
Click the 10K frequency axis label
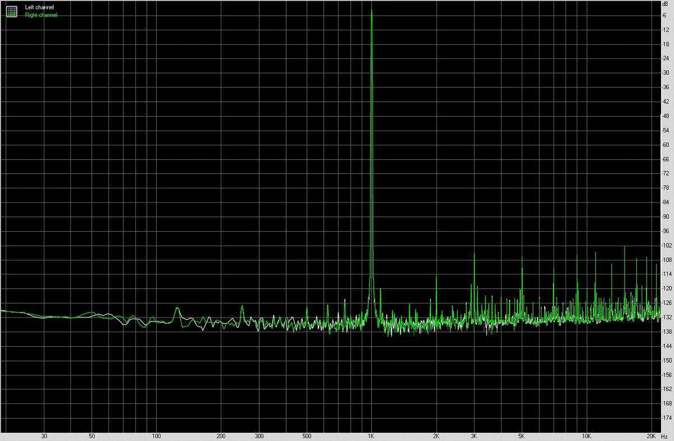pos(586,436)
